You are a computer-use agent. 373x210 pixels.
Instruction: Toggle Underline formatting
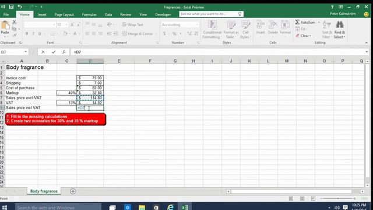pos(40,34)
